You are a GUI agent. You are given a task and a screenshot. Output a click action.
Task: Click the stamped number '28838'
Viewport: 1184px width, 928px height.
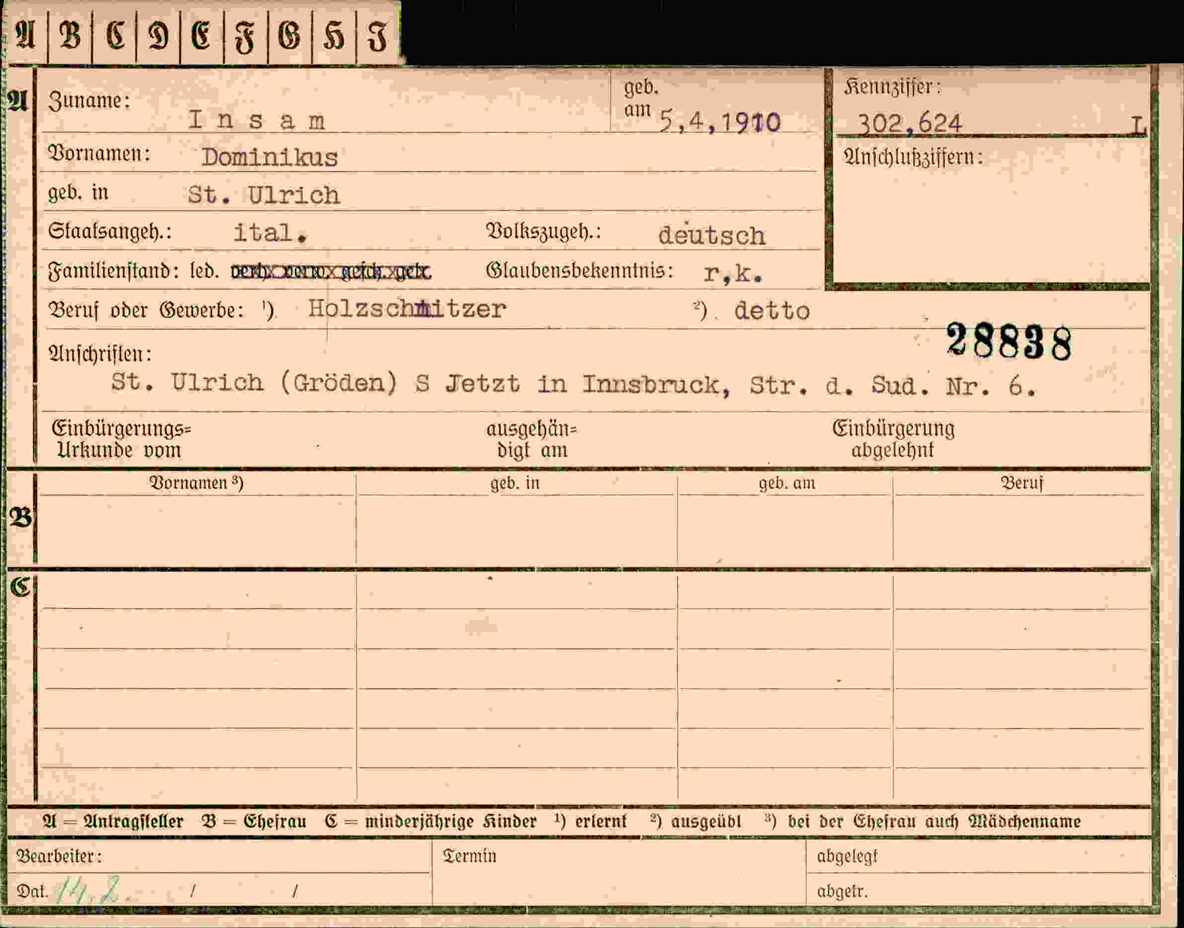(x=1009, y=342)
